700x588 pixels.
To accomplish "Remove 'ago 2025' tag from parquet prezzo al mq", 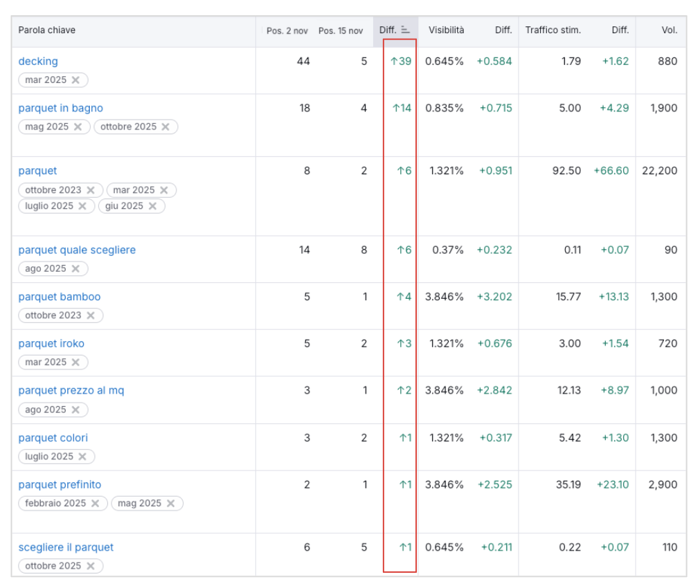I will tap(75, 410).
